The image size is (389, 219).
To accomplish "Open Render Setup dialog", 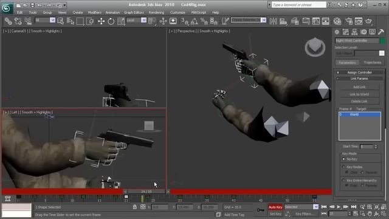I will [349, 21].
